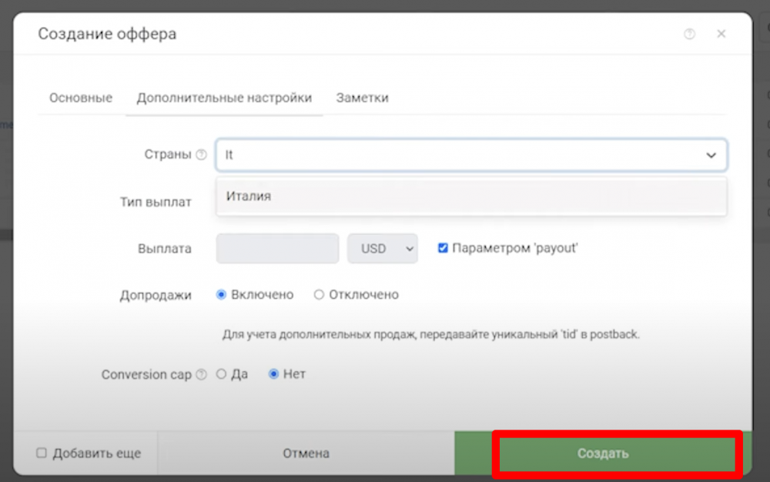Uncheck the Параметром 'payout' checkbox
Viewport: 770px width, 482px height.
point(443,248)
